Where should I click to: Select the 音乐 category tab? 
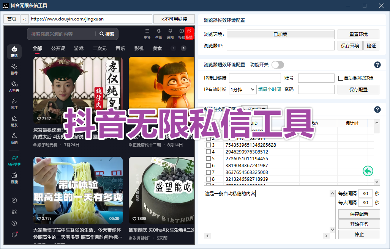[120, 49]
